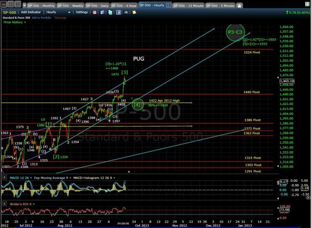Click the 04:00:00 time axis label
Viewport: 312px width, 228px height.
click(123, 223)
